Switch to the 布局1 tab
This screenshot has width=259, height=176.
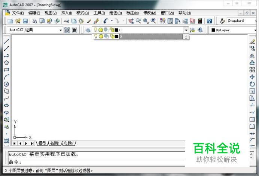coord(55,143)
